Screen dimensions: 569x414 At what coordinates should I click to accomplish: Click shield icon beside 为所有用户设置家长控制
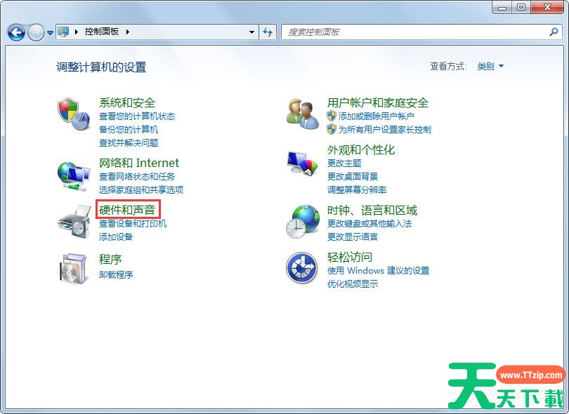point(332,129)
